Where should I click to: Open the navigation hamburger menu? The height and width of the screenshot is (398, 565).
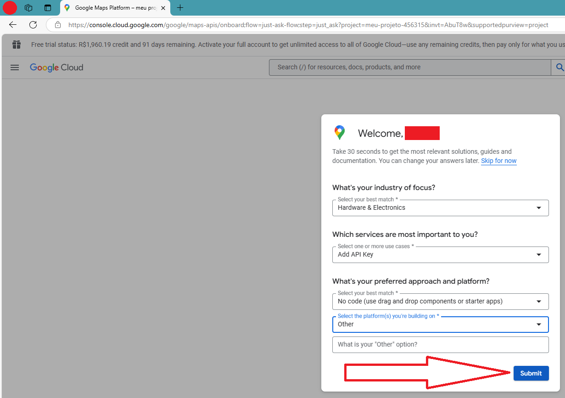pyautogui.click(x=14, y=67)
